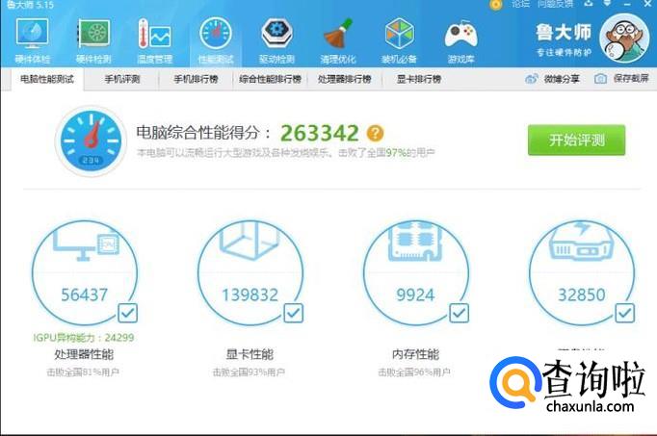
Task: Click the 3D cube graphics icon in circle
Action: click(x=250, y=241)
